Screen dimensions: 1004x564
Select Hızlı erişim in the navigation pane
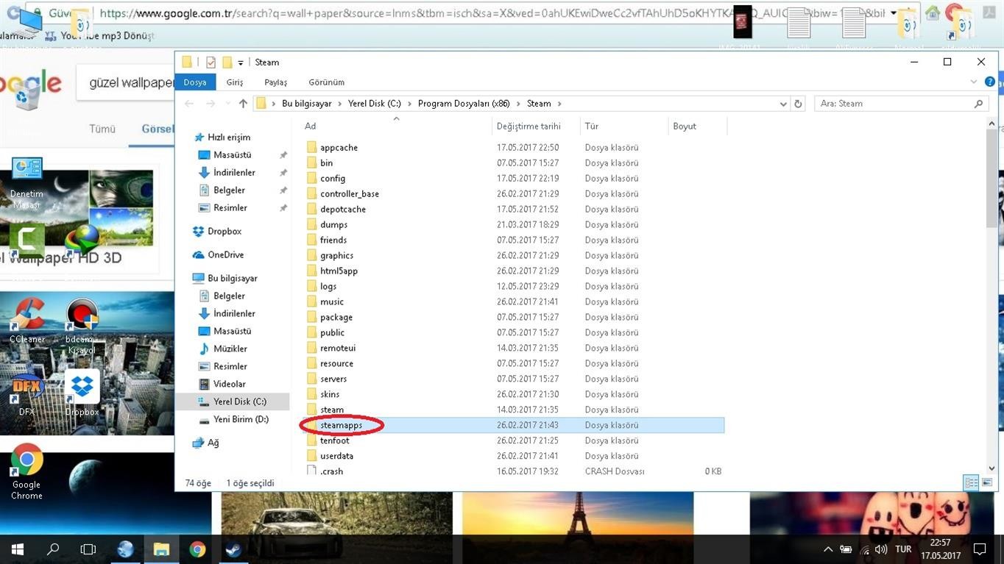point(222,138)
